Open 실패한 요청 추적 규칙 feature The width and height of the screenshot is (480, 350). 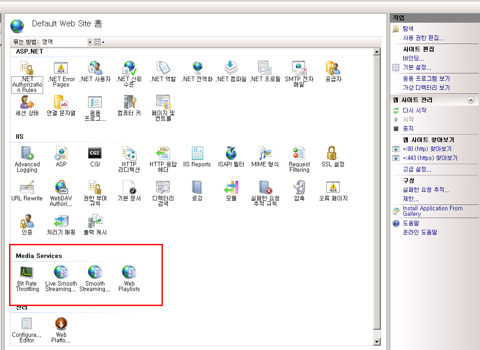tap(265, 193)
